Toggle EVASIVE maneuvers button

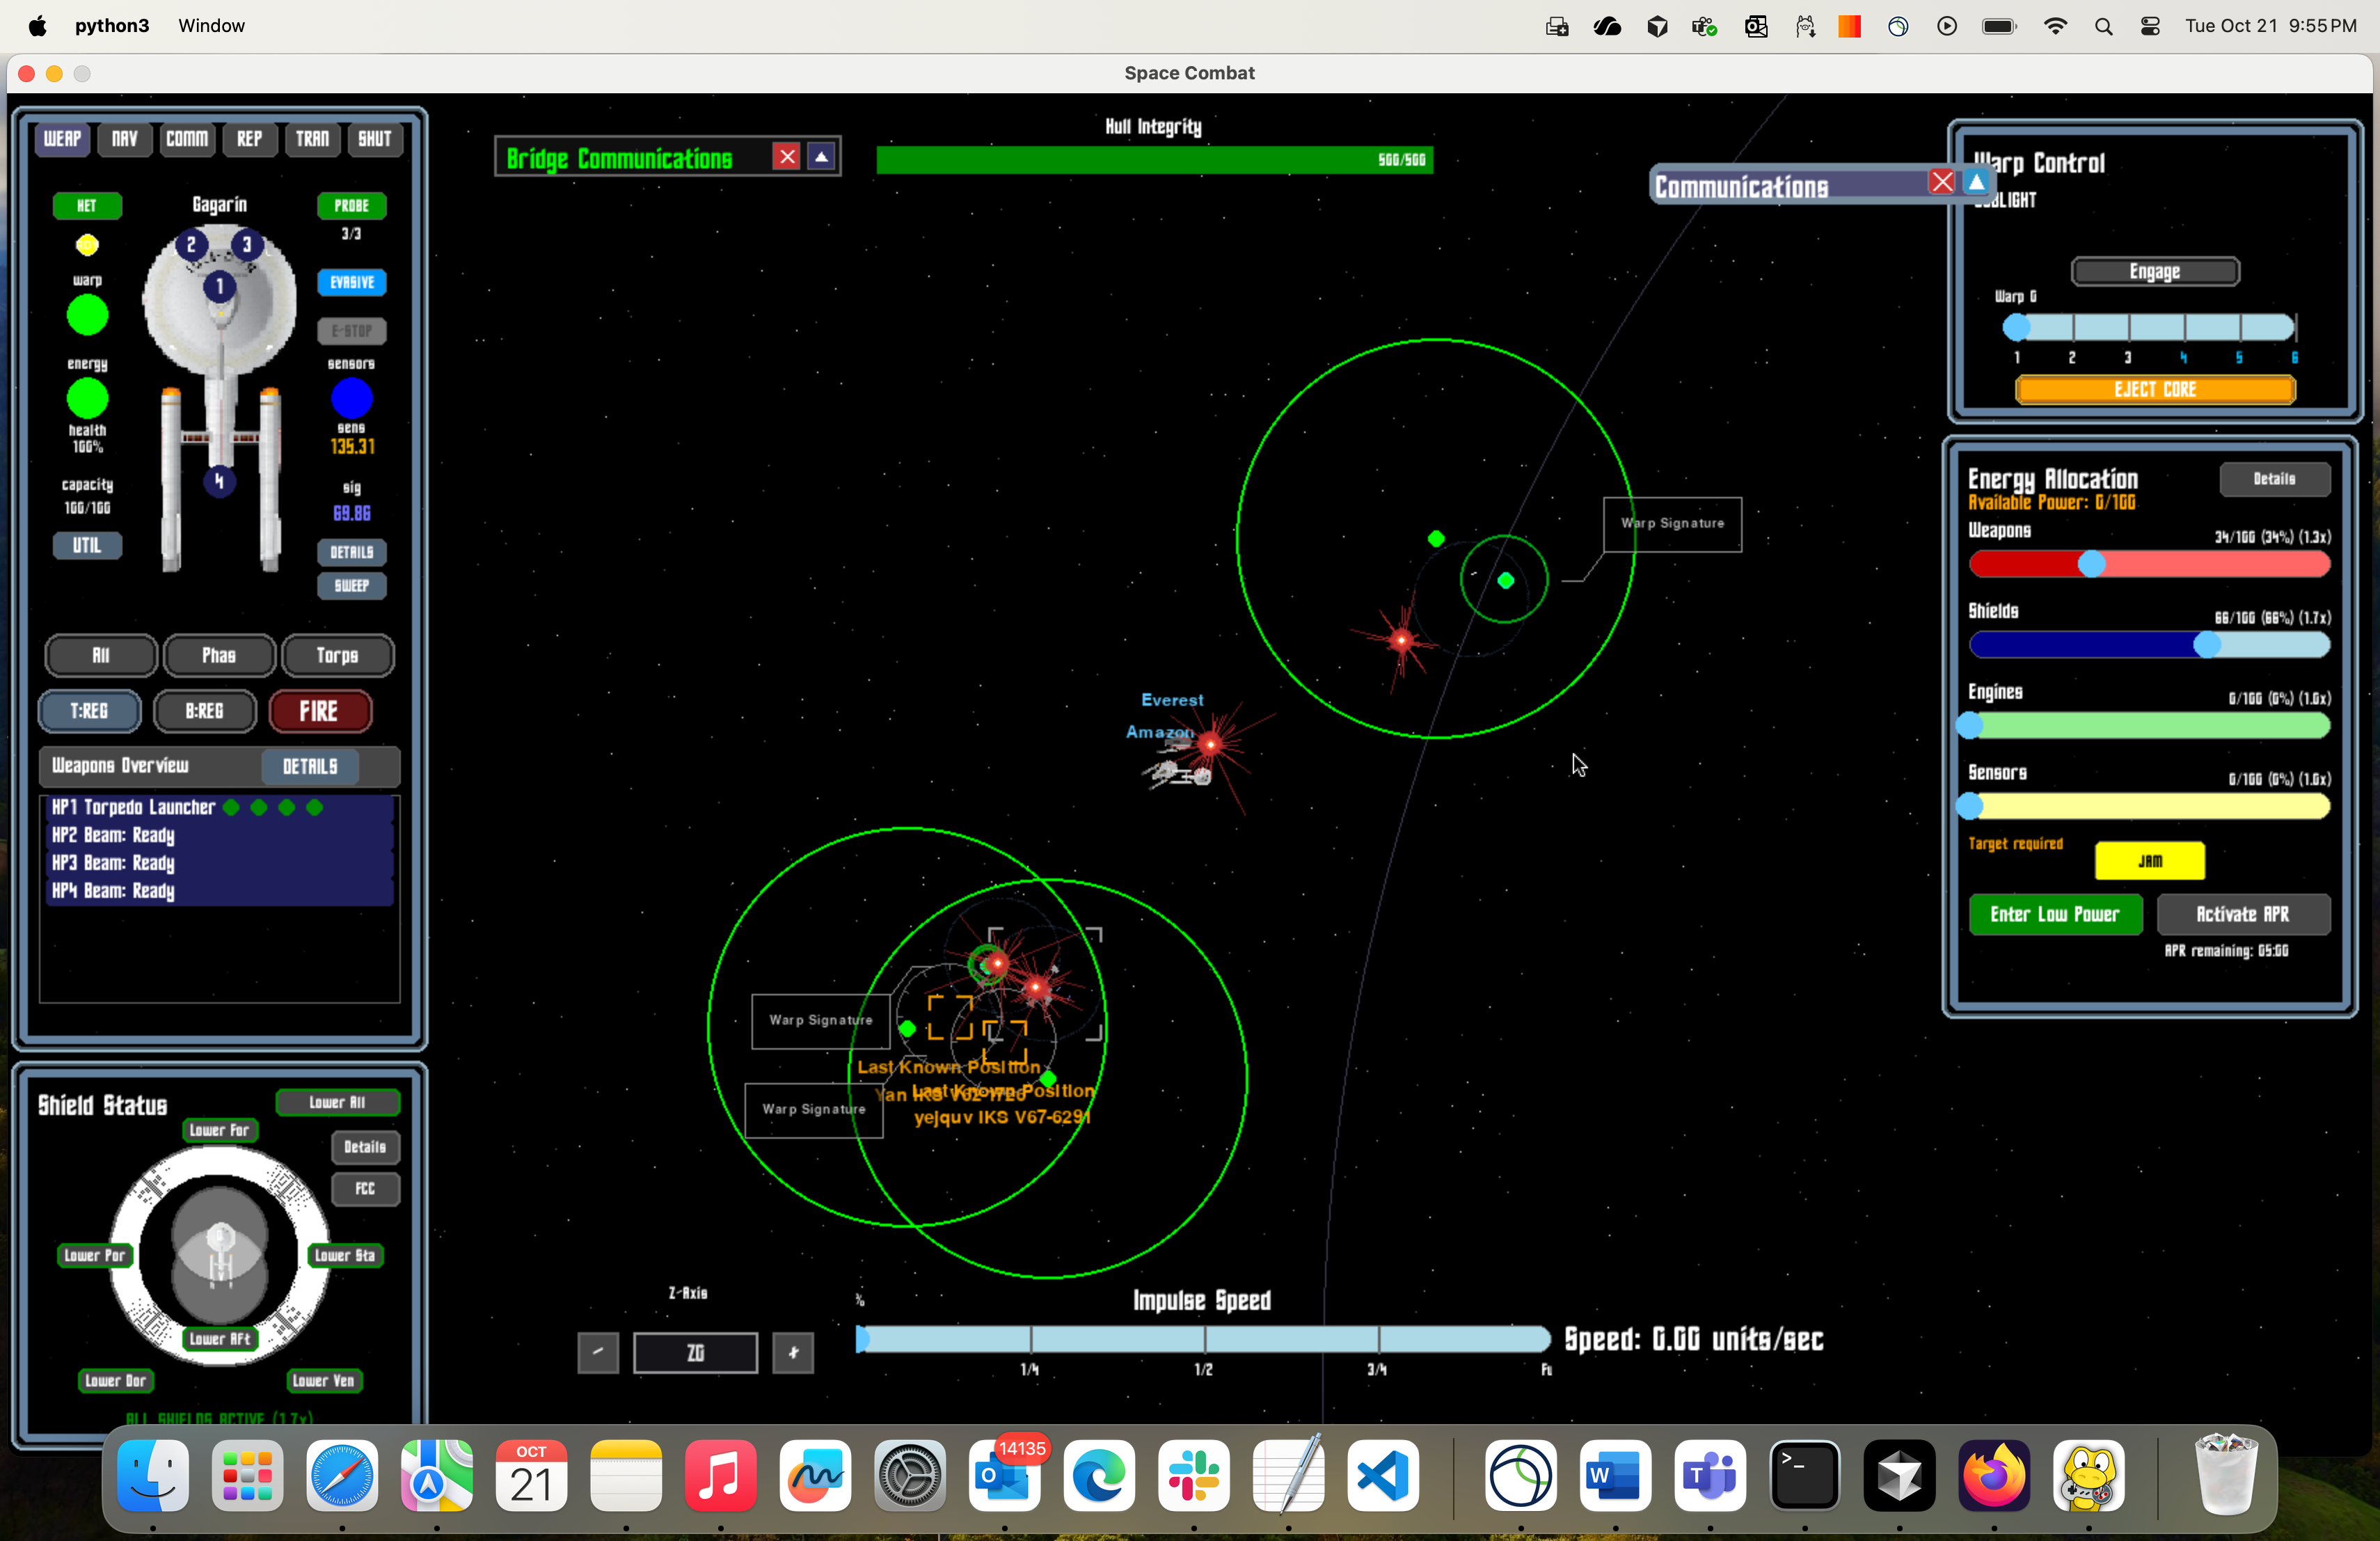pos(352,283)
